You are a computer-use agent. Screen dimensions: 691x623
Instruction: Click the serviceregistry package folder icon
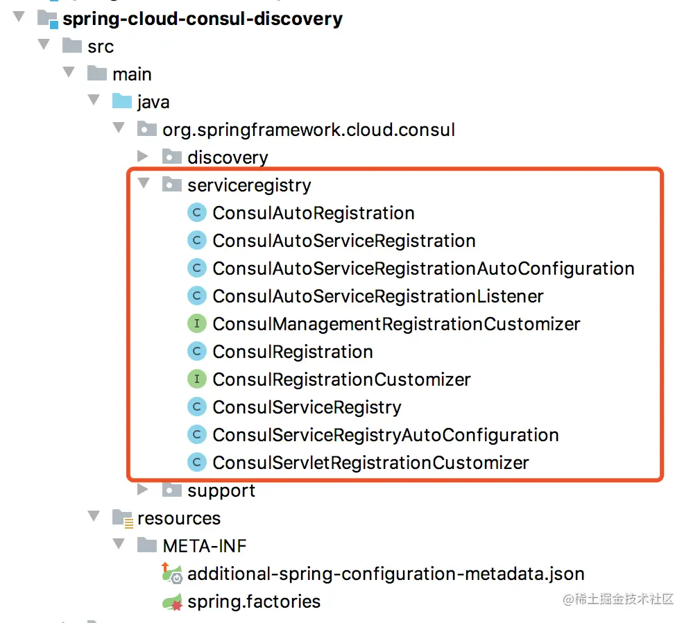[171, 185]
